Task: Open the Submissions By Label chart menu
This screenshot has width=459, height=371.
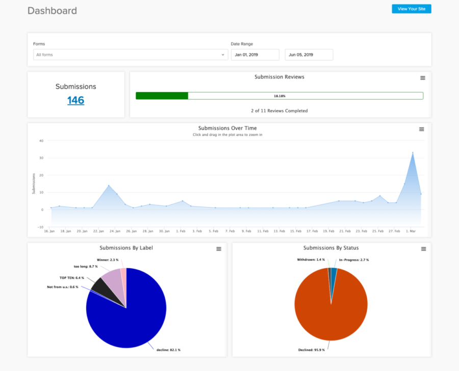Action: tap(219, 249)
